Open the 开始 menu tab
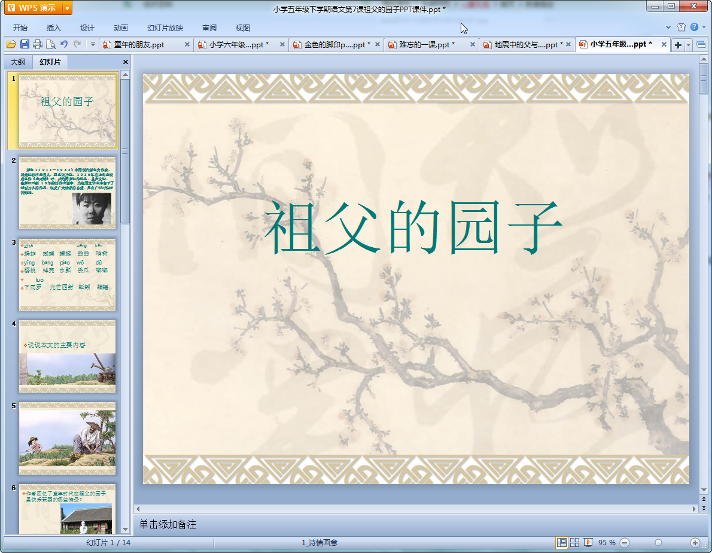 point(20,28)
